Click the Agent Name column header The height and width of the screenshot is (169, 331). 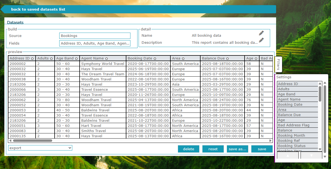(103, 58)
